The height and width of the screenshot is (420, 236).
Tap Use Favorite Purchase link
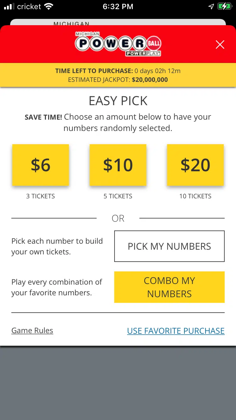point(176,331)
